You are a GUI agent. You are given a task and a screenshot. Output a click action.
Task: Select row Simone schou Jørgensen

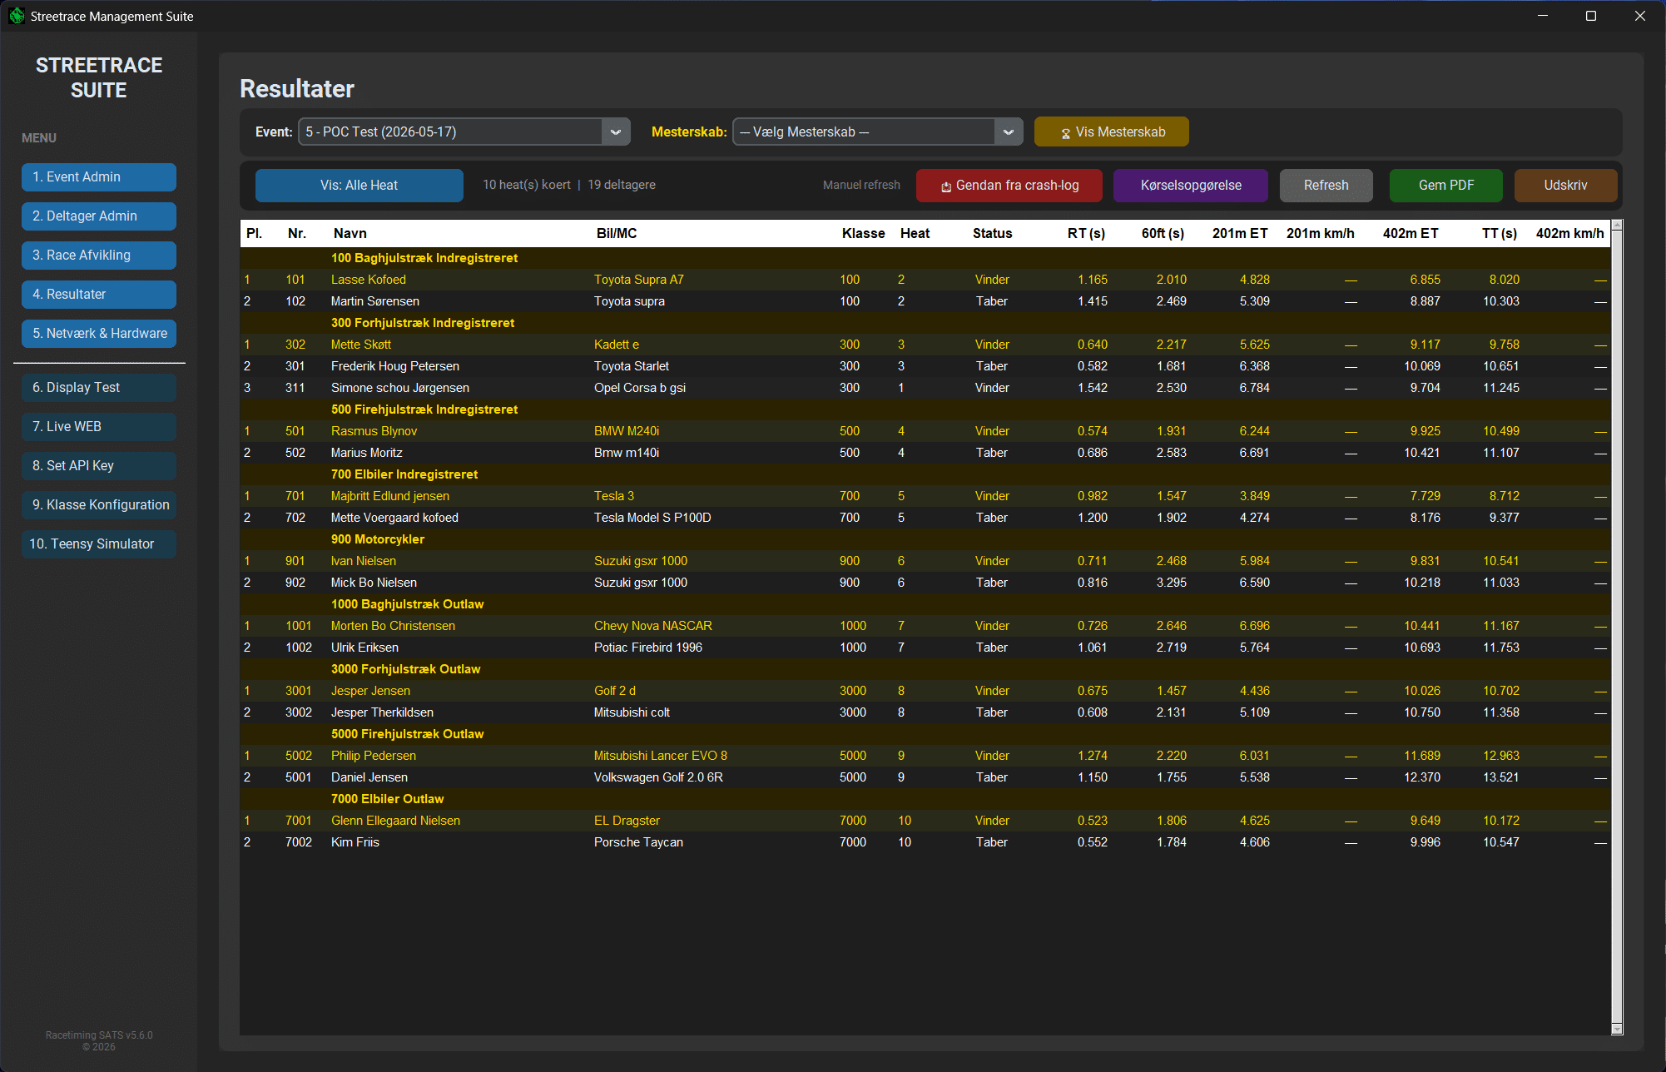925,388
